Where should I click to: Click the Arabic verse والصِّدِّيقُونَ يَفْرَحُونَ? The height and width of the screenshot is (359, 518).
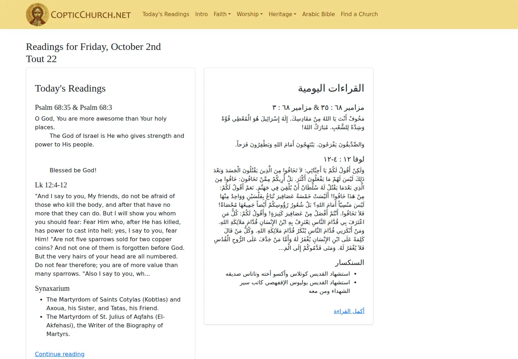pyautogui.click(x=300, y=144)
